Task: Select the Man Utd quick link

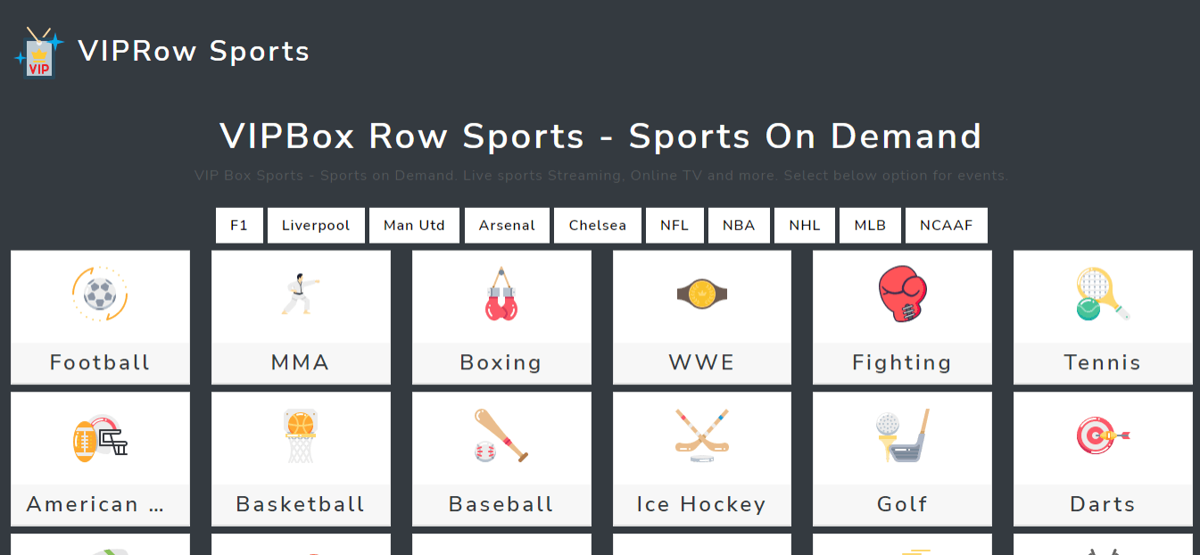Action: (x=414, y=226)
